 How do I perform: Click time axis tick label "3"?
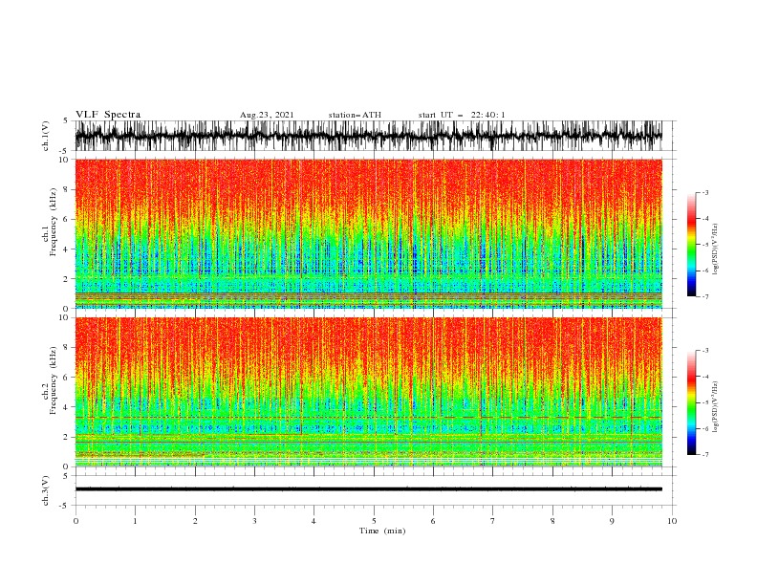click(254, 521)
